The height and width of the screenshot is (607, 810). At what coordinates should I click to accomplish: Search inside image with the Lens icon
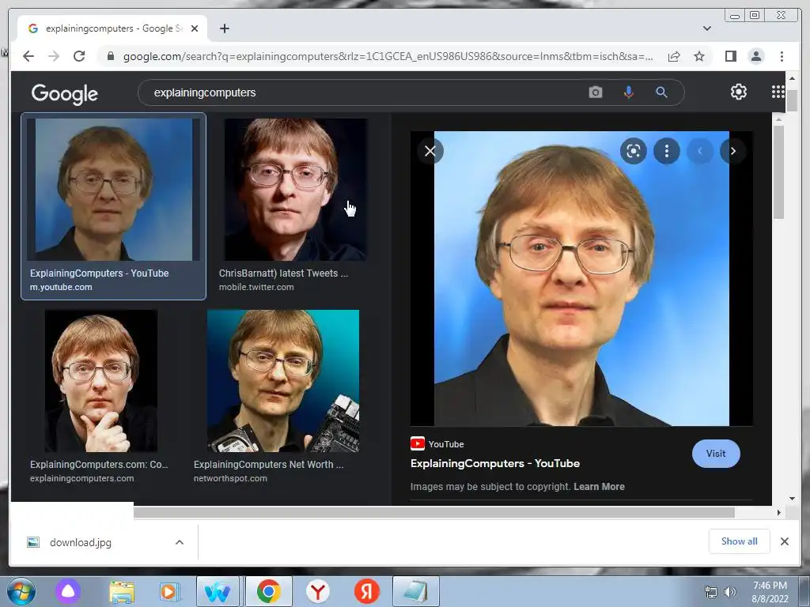point(634,151)
